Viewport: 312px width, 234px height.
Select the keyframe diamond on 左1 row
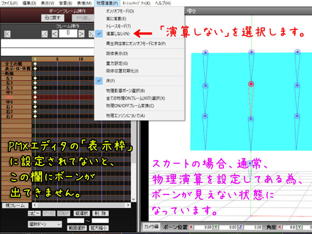(35, 78)
